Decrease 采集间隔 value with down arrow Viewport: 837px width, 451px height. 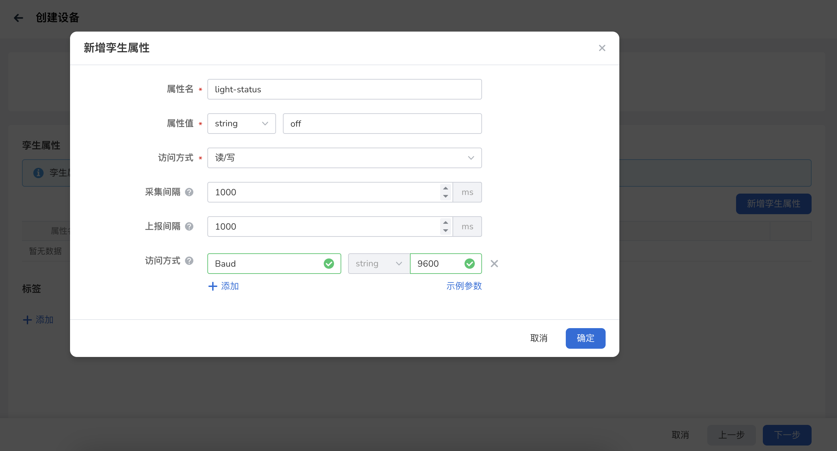445,196
